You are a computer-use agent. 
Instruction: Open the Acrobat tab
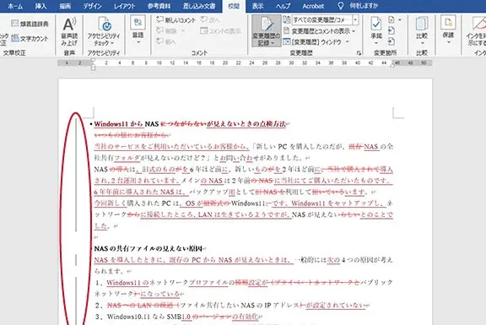(x=313, y=6)
